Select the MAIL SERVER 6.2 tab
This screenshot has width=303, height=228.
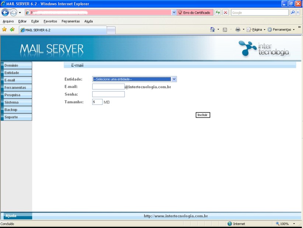63,30
